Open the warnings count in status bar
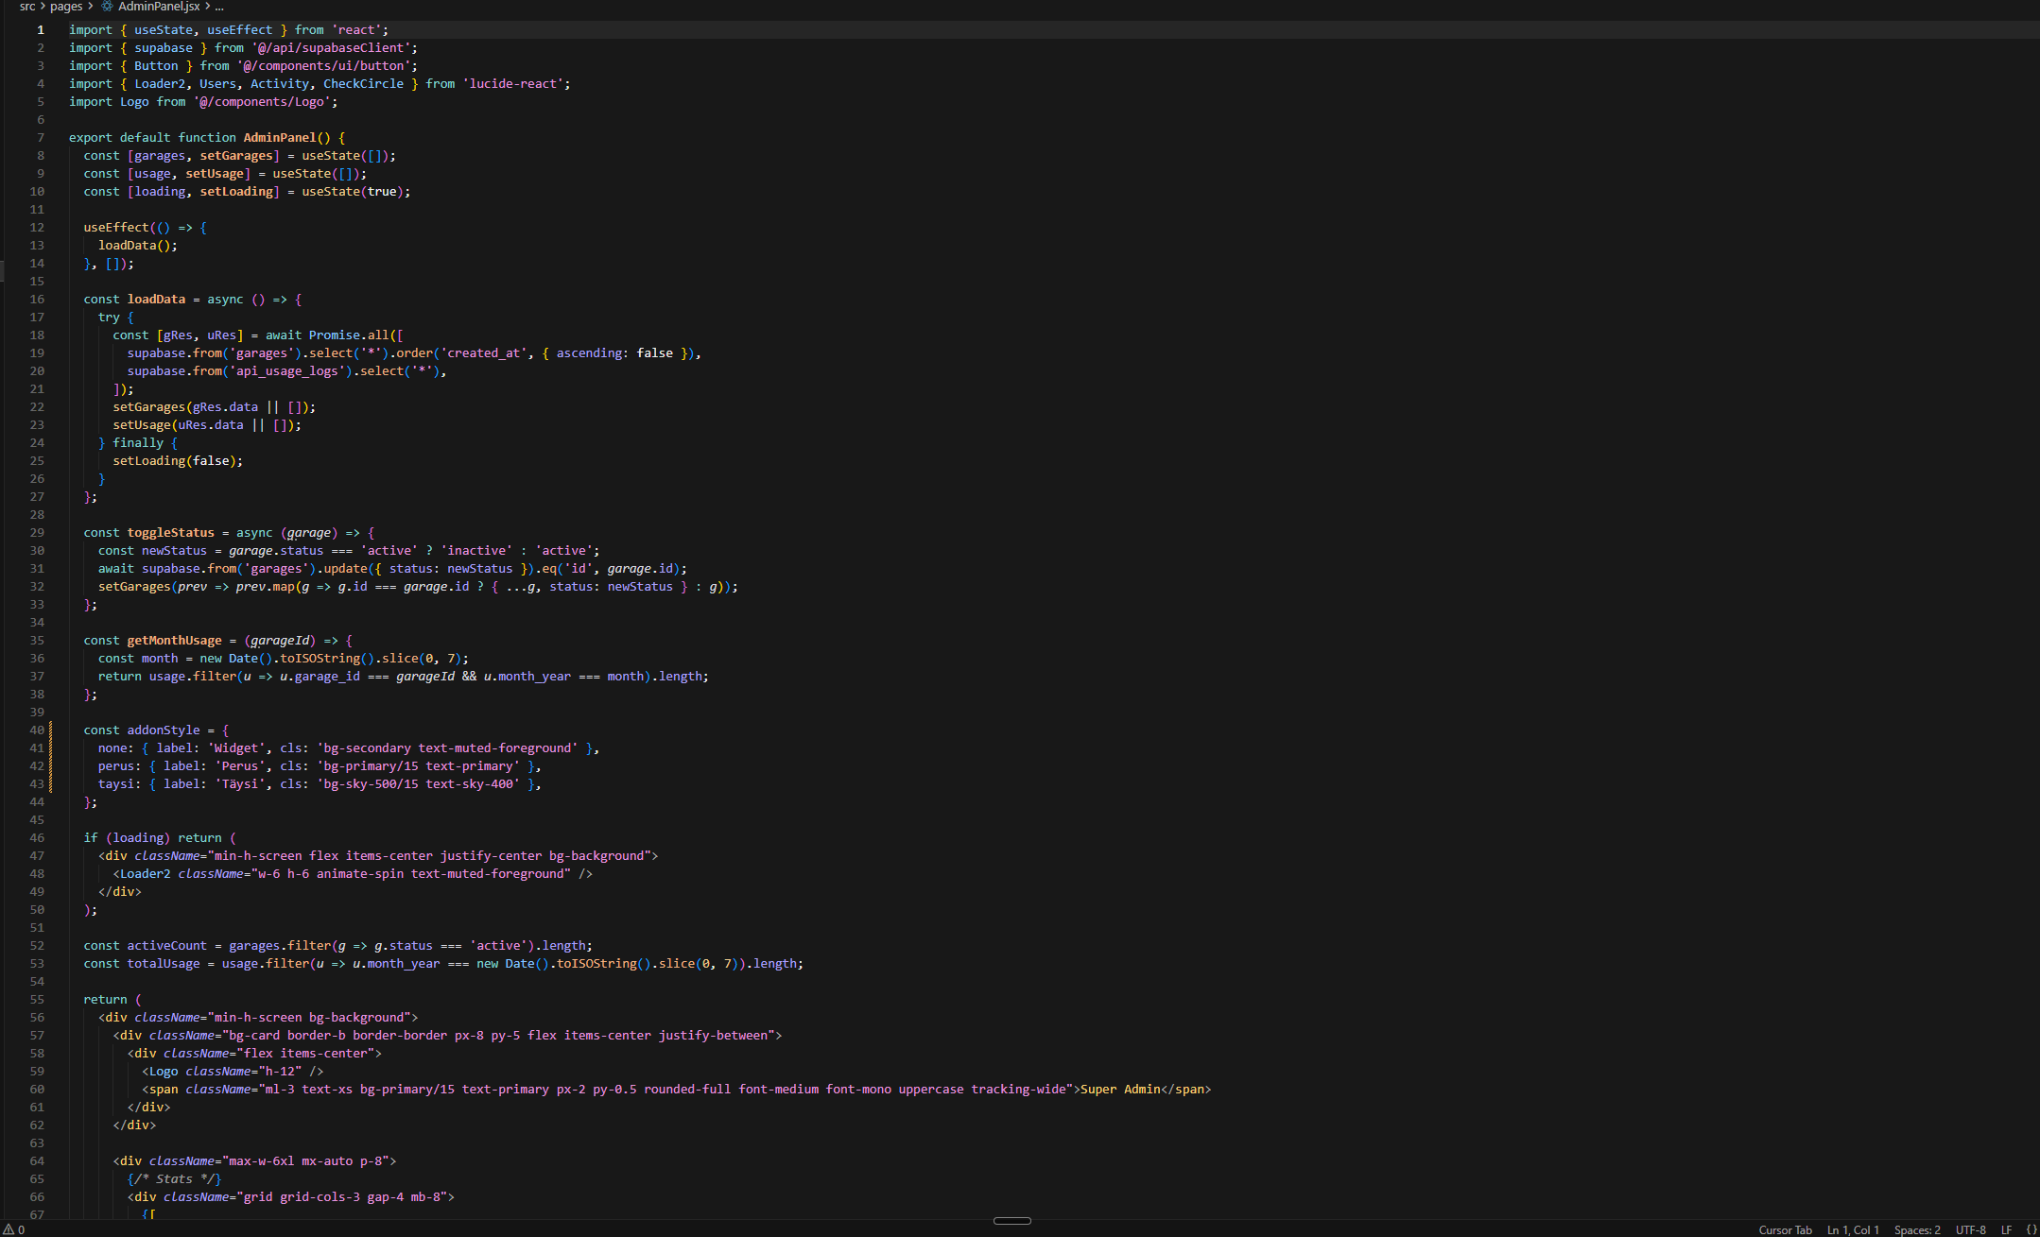The image size is (2040, 1237). (14, 1229)
